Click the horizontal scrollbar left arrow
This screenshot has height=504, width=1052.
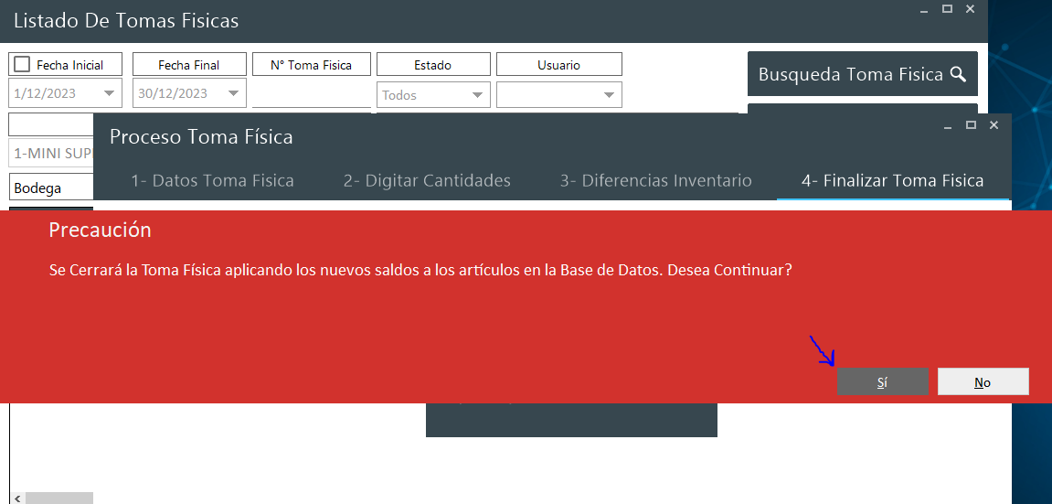click(x=16, y=498)
